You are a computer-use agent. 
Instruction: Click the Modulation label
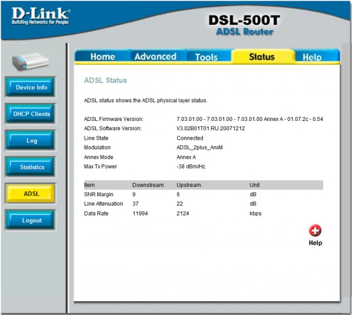97,147
